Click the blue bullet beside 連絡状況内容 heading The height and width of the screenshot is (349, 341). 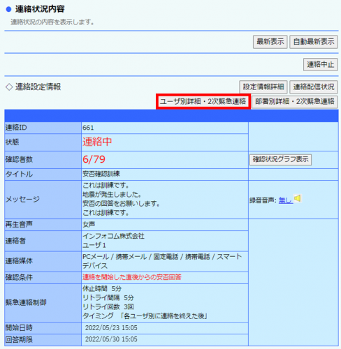pos(8,9)
